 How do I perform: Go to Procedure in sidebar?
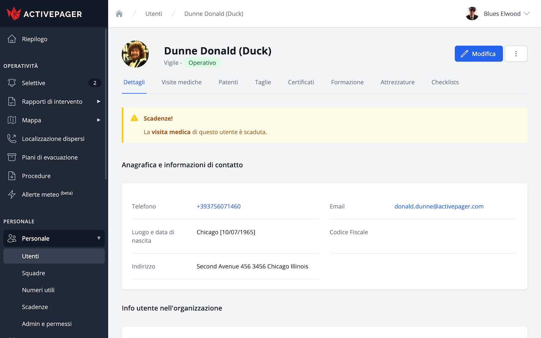point(36,176)
